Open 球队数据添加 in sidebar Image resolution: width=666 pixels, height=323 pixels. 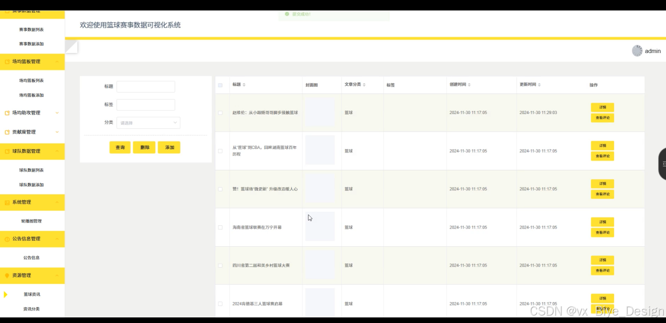[x=31, y=185]
